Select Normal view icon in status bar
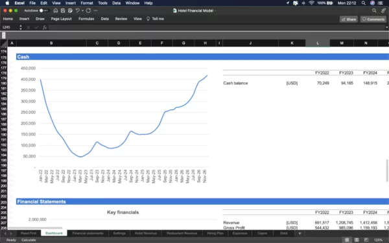 (347, 240)
